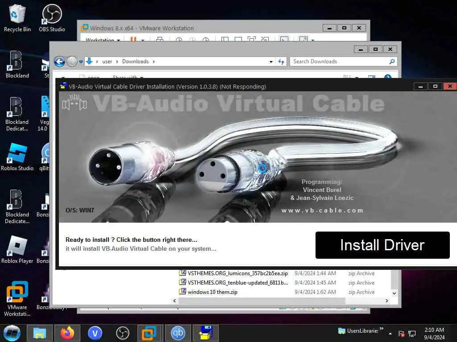
Task: Open the recent locations dropdown in Explorer
Action: [81, 61]
